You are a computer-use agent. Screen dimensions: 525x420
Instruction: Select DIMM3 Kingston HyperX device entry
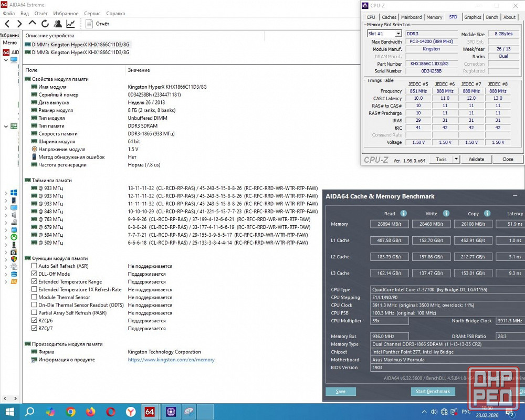click(80, 52)
